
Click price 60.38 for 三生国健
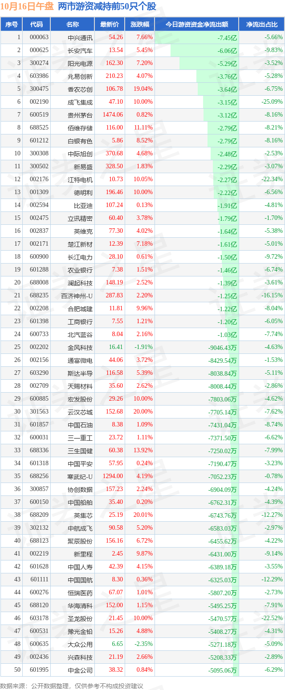116,451
